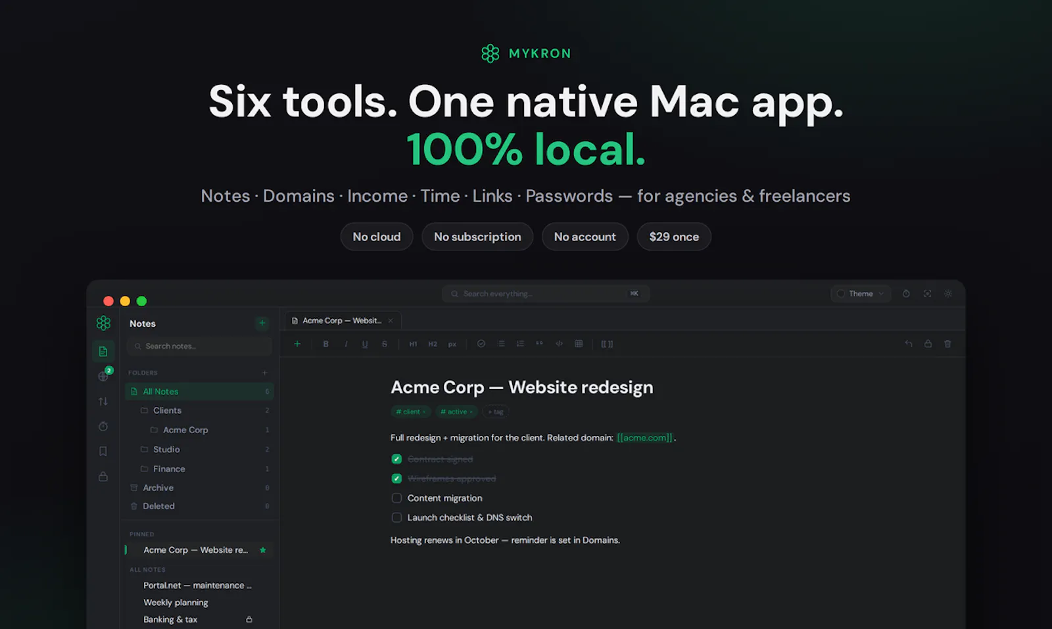The height and width of the screenshot is (629, 1052).
Task: Open the Acme Corp subfolder
Action: tap(200, 430)
